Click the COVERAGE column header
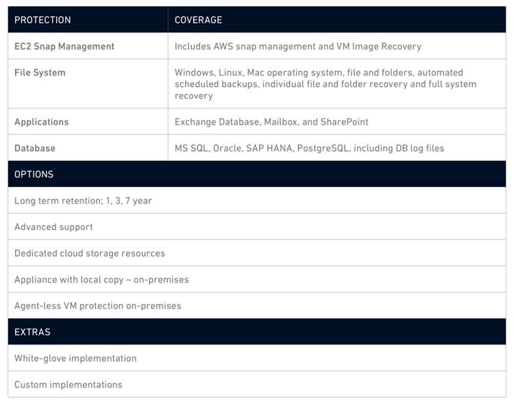 coord(198,20)
